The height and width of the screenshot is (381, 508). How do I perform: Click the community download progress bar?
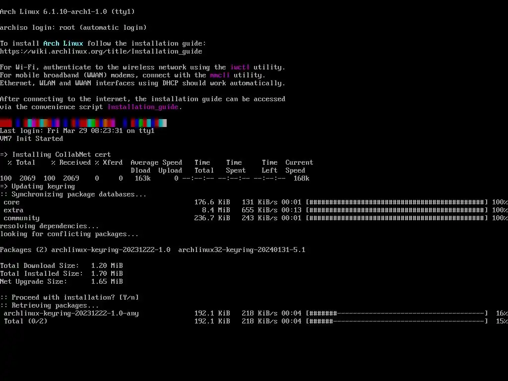tap(397, 218)
